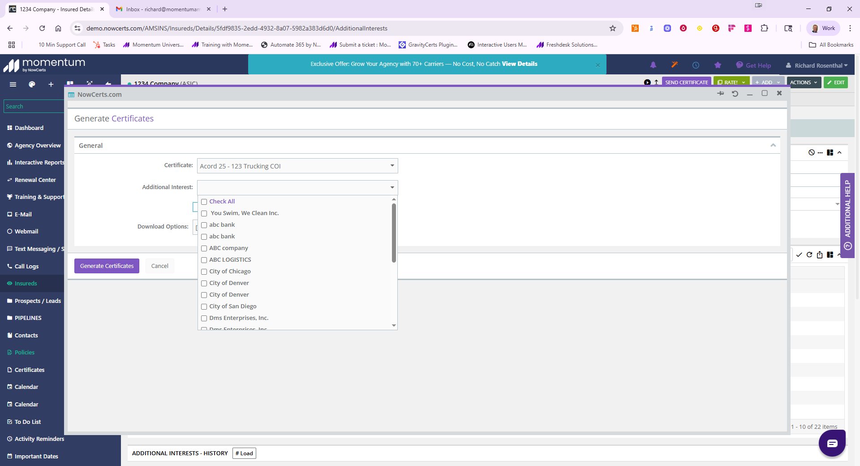Screen dimensions: 860x466
Task: Open the history clock icon in header
Action: click(696, 65)
